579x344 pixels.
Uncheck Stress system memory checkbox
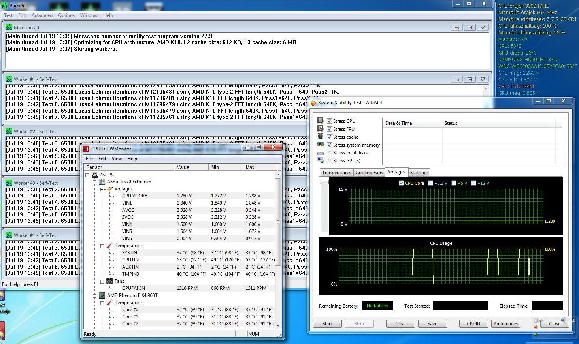[x=329, y=145]
